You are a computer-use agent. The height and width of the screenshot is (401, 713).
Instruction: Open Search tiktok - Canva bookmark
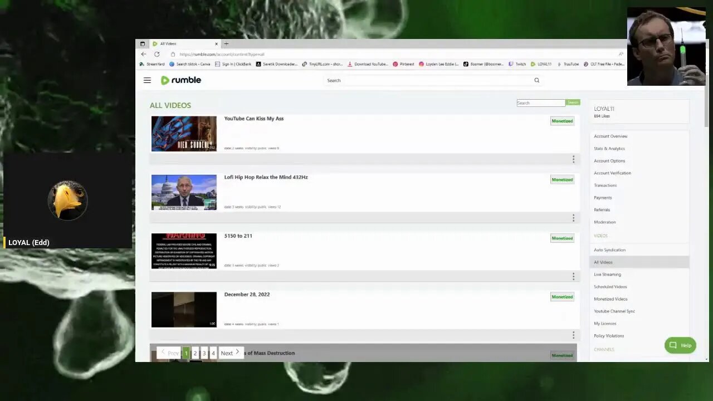[x=190, y=64]
